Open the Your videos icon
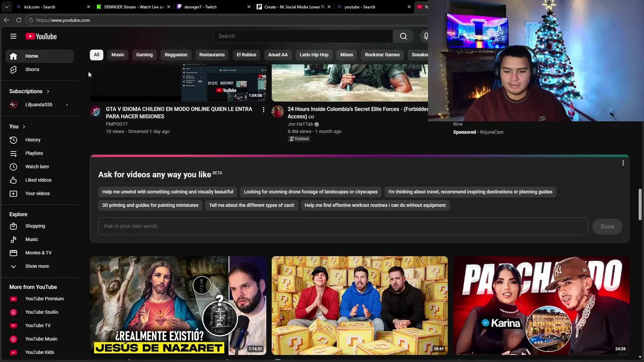Image resolution: width=644 pixels, height=362 pixels. point(14,194)
